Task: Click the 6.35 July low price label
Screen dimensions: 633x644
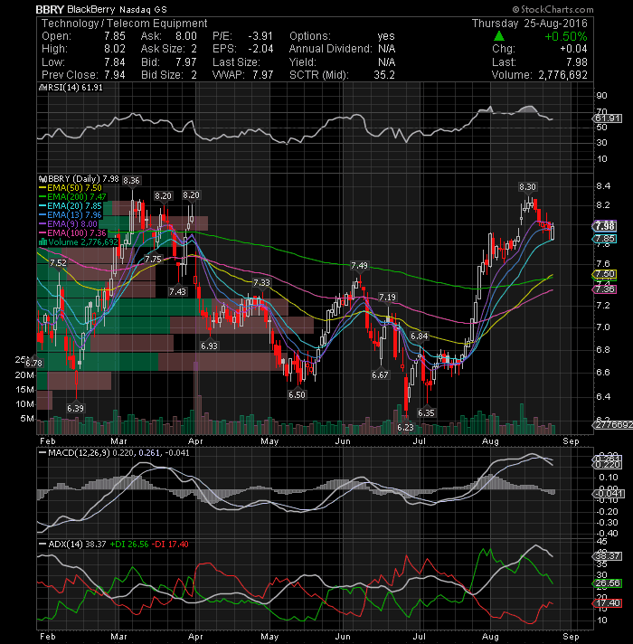Action: pyautogui.click(x=426, y=412)
